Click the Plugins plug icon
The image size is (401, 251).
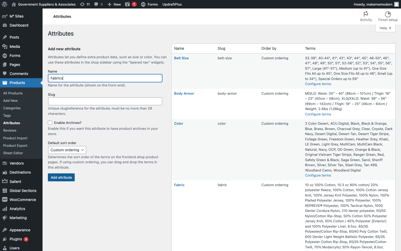(x=5, y=239)
